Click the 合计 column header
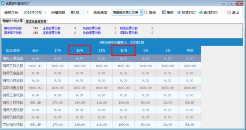Image resolution: width=246 pixels, height=130 pixels. [x=36, y=50]
